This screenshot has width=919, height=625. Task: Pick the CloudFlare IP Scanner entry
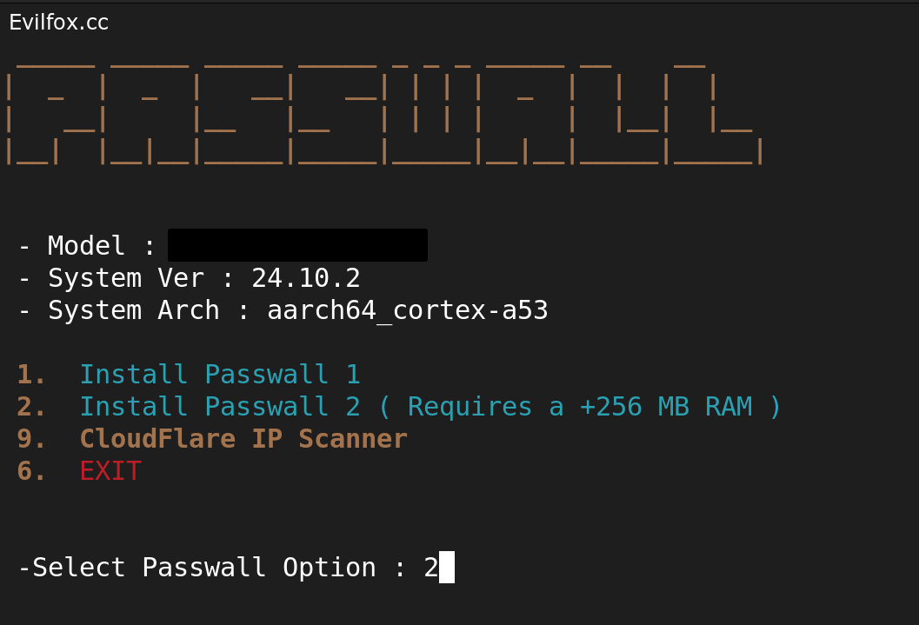[243, 439]
